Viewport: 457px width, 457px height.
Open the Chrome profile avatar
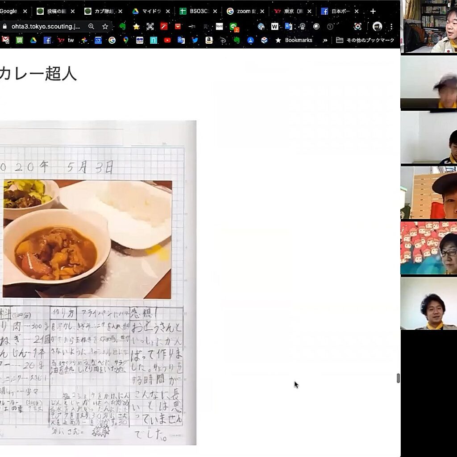tap(377, 26)
